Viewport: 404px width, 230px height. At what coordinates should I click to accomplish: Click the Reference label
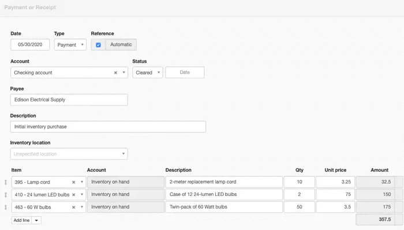102,33
